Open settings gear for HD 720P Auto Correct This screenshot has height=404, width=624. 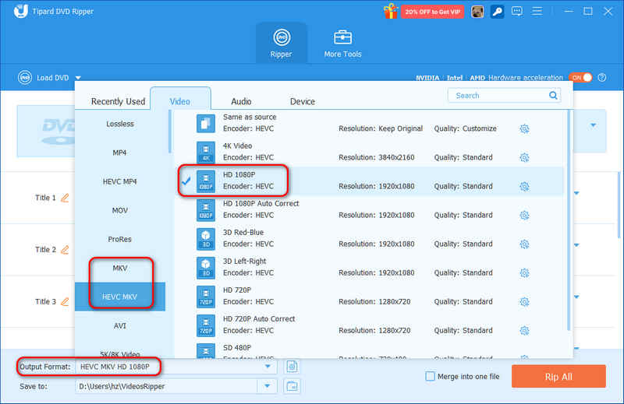pos(524,331)
